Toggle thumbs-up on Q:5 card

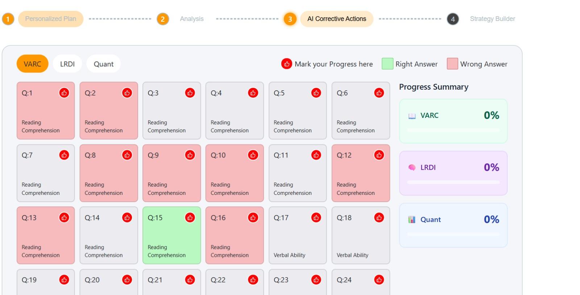point(316,93)
